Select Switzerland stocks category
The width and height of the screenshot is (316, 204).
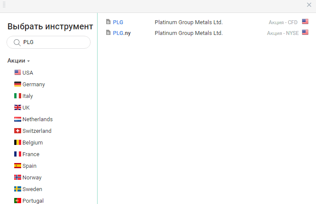pyautogui.click(x=37, y=131)
